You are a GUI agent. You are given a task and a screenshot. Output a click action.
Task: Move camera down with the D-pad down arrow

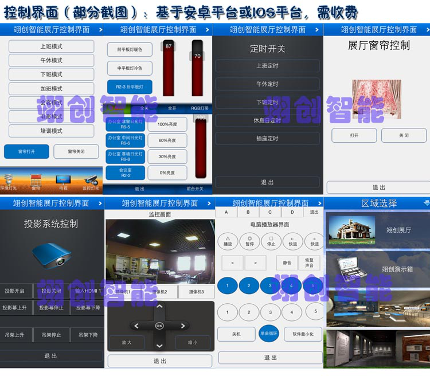pyautogui.click(x=159, y=346)
